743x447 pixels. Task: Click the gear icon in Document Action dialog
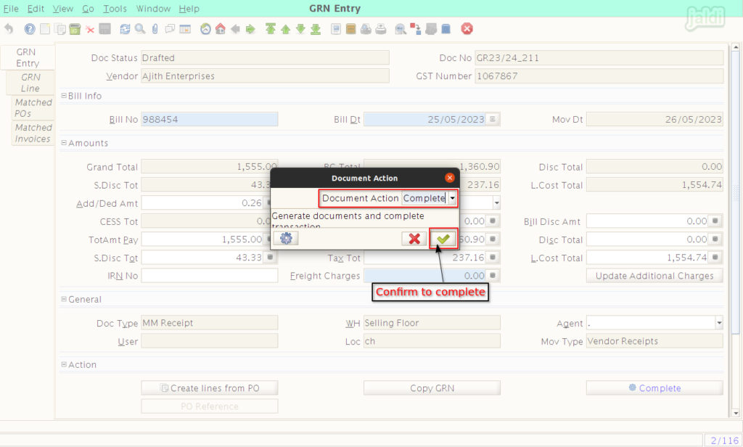click(x=286, y=238)
